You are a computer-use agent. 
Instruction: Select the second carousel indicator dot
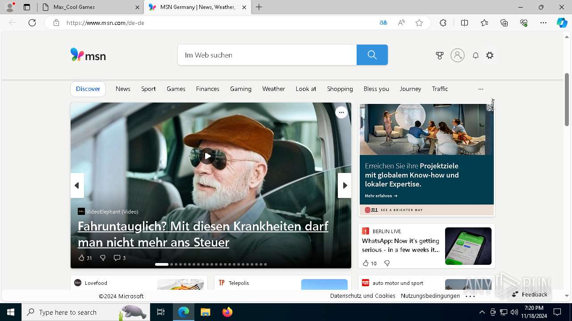pyautogui.click(x=172, y=264)
